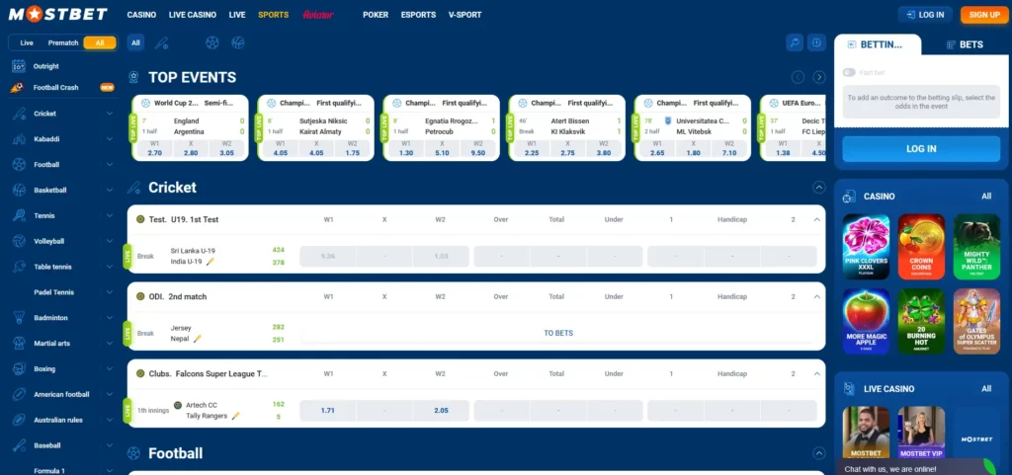Click the top-right Log In button

925,14
